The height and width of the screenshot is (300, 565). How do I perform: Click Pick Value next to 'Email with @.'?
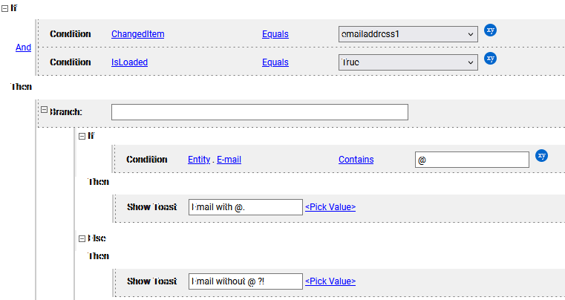point(330,207)
